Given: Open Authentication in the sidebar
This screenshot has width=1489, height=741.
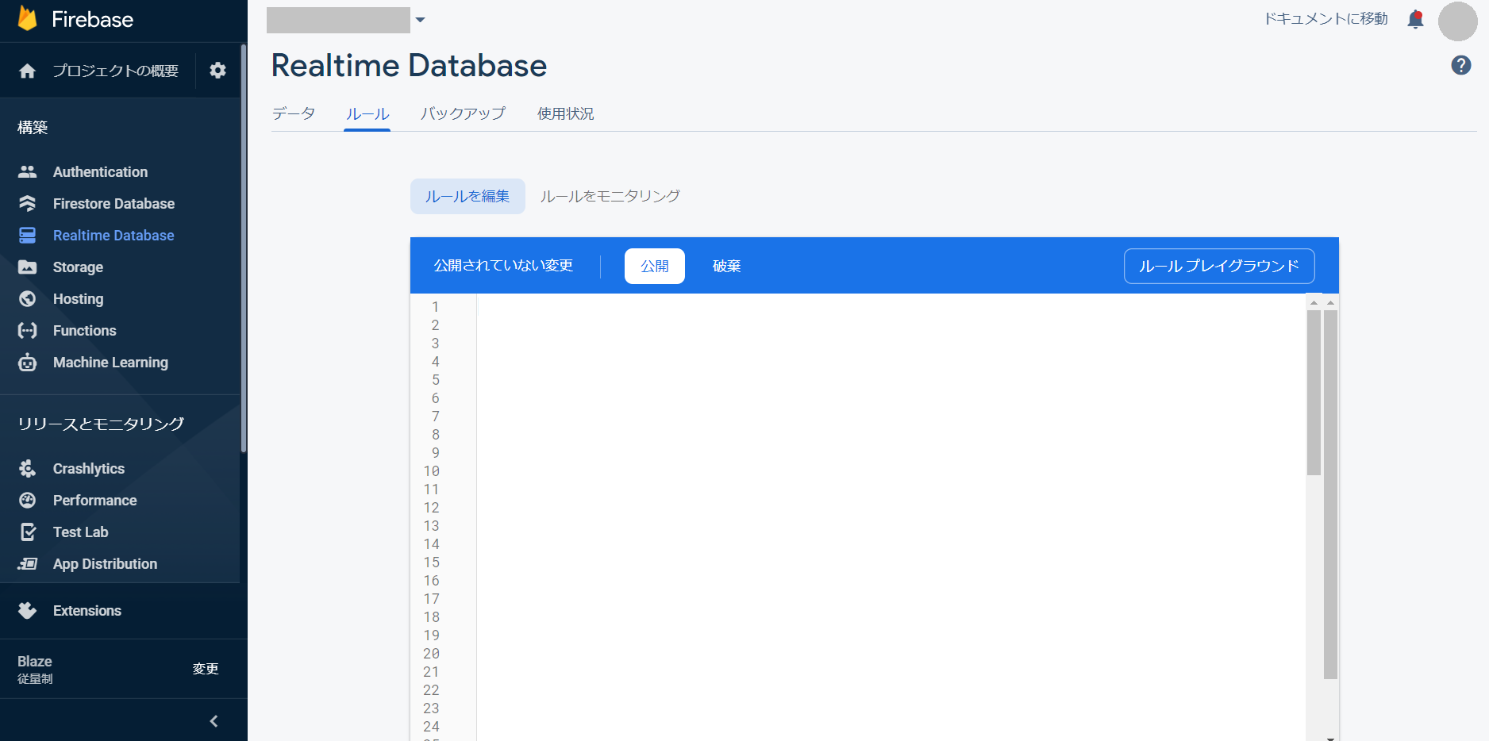Looking at the screenshot, I should (100, 171).
